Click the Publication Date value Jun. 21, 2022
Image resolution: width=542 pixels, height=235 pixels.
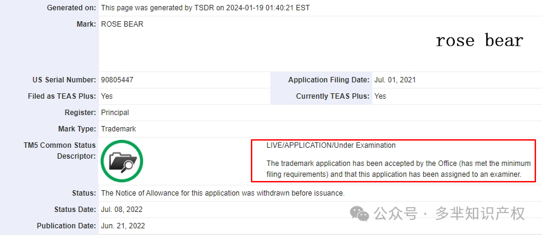pos(122,226)
